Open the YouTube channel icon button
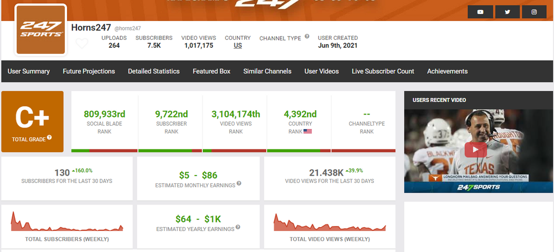This screenshot has height=252, width=554. [480, 12]
